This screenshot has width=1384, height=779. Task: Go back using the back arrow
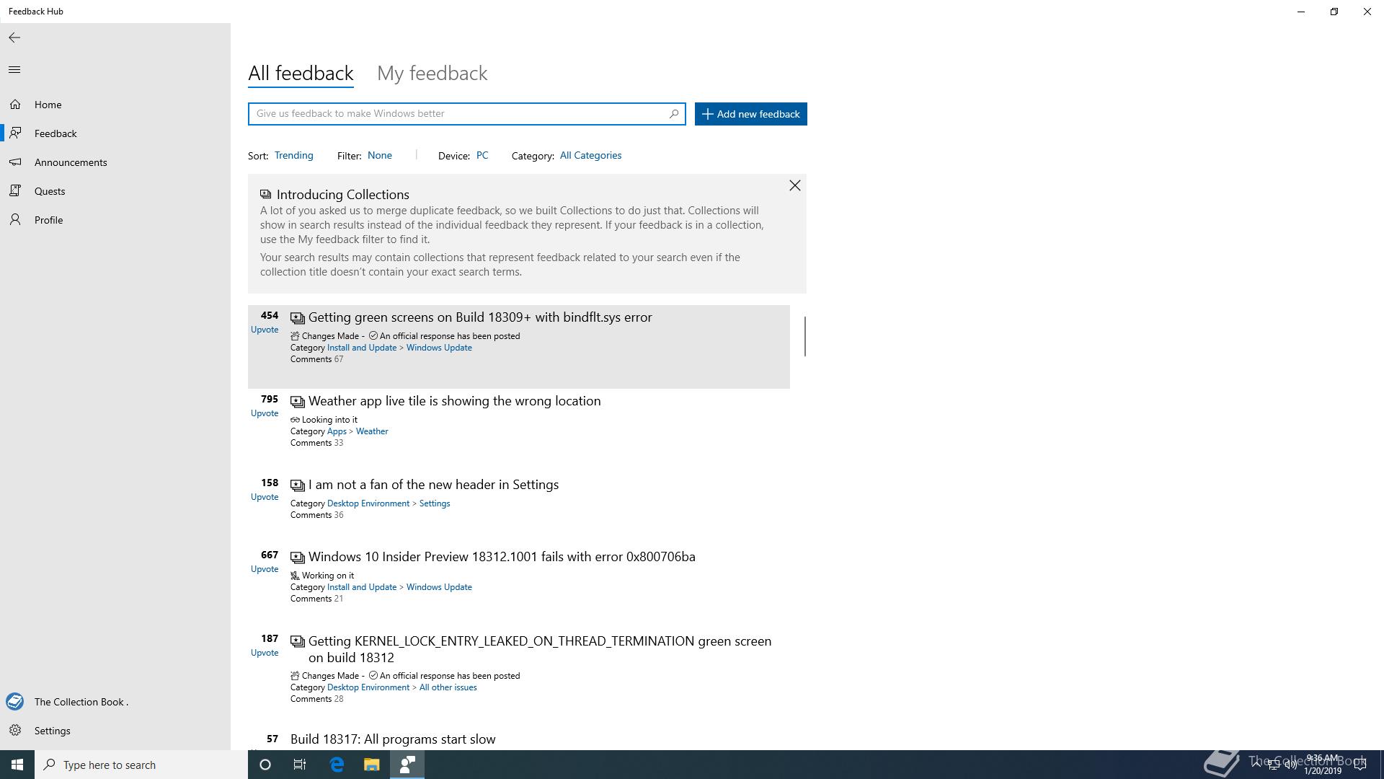(x=14, y=38)
